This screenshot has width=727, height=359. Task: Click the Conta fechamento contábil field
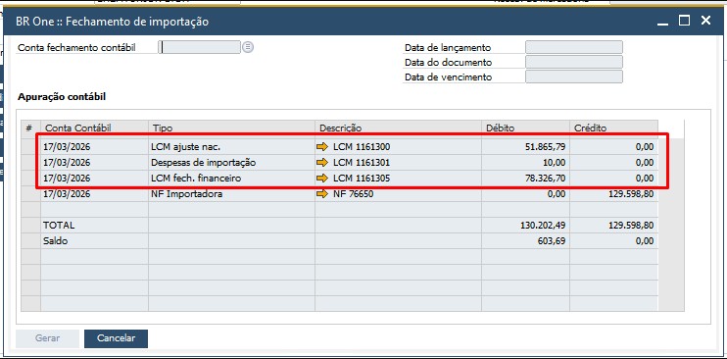200,47
